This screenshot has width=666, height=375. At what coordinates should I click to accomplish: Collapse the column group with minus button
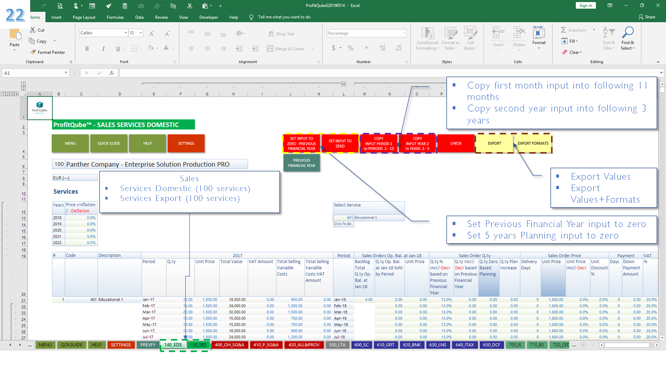[343, 83]
